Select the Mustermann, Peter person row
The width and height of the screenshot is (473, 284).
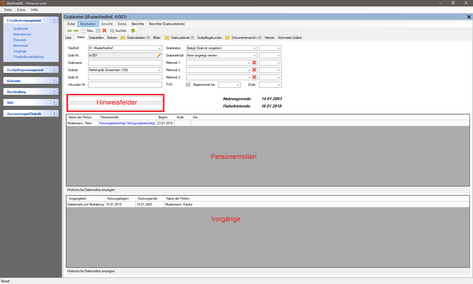[80, 123]
